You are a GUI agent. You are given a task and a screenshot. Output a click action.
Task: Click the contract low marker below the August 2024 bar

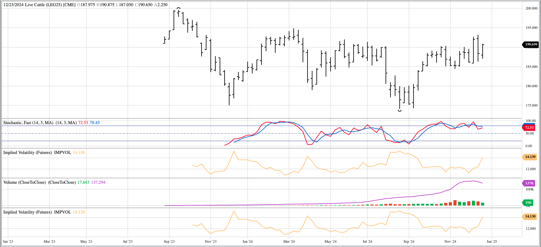coord(400,110)
